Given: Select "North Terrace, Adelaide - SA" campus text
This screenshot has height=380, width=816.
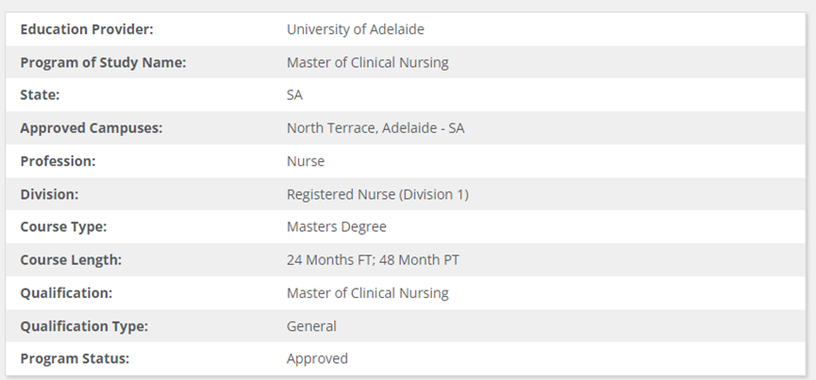Looking at the screenshot, I should pyautogui.click(x=375, y=128).
